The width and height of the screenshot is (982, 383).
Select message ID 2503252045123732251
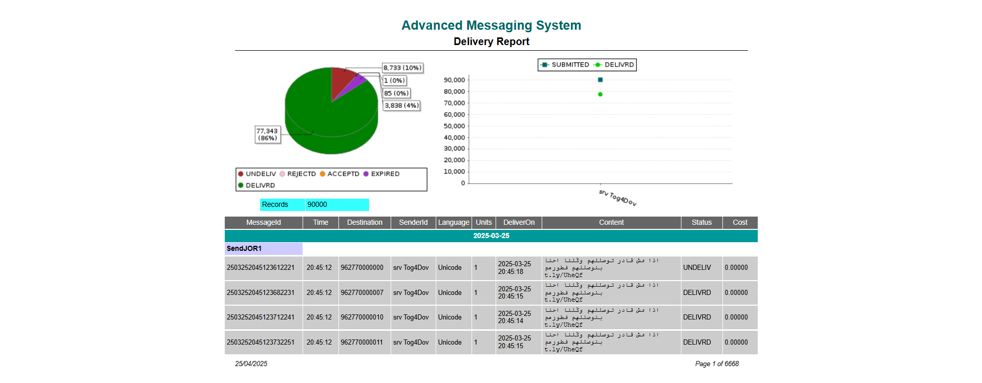pyautogui.click(x=261, y=343)
